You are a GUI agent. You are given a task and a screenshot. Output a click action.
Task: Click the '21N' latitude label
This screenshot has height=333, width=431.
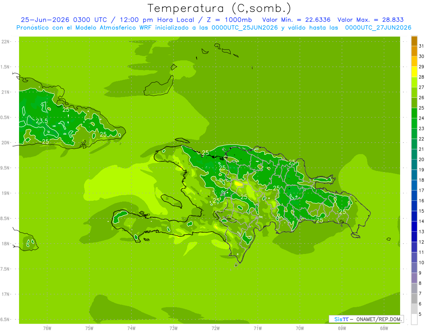[6, 92]
